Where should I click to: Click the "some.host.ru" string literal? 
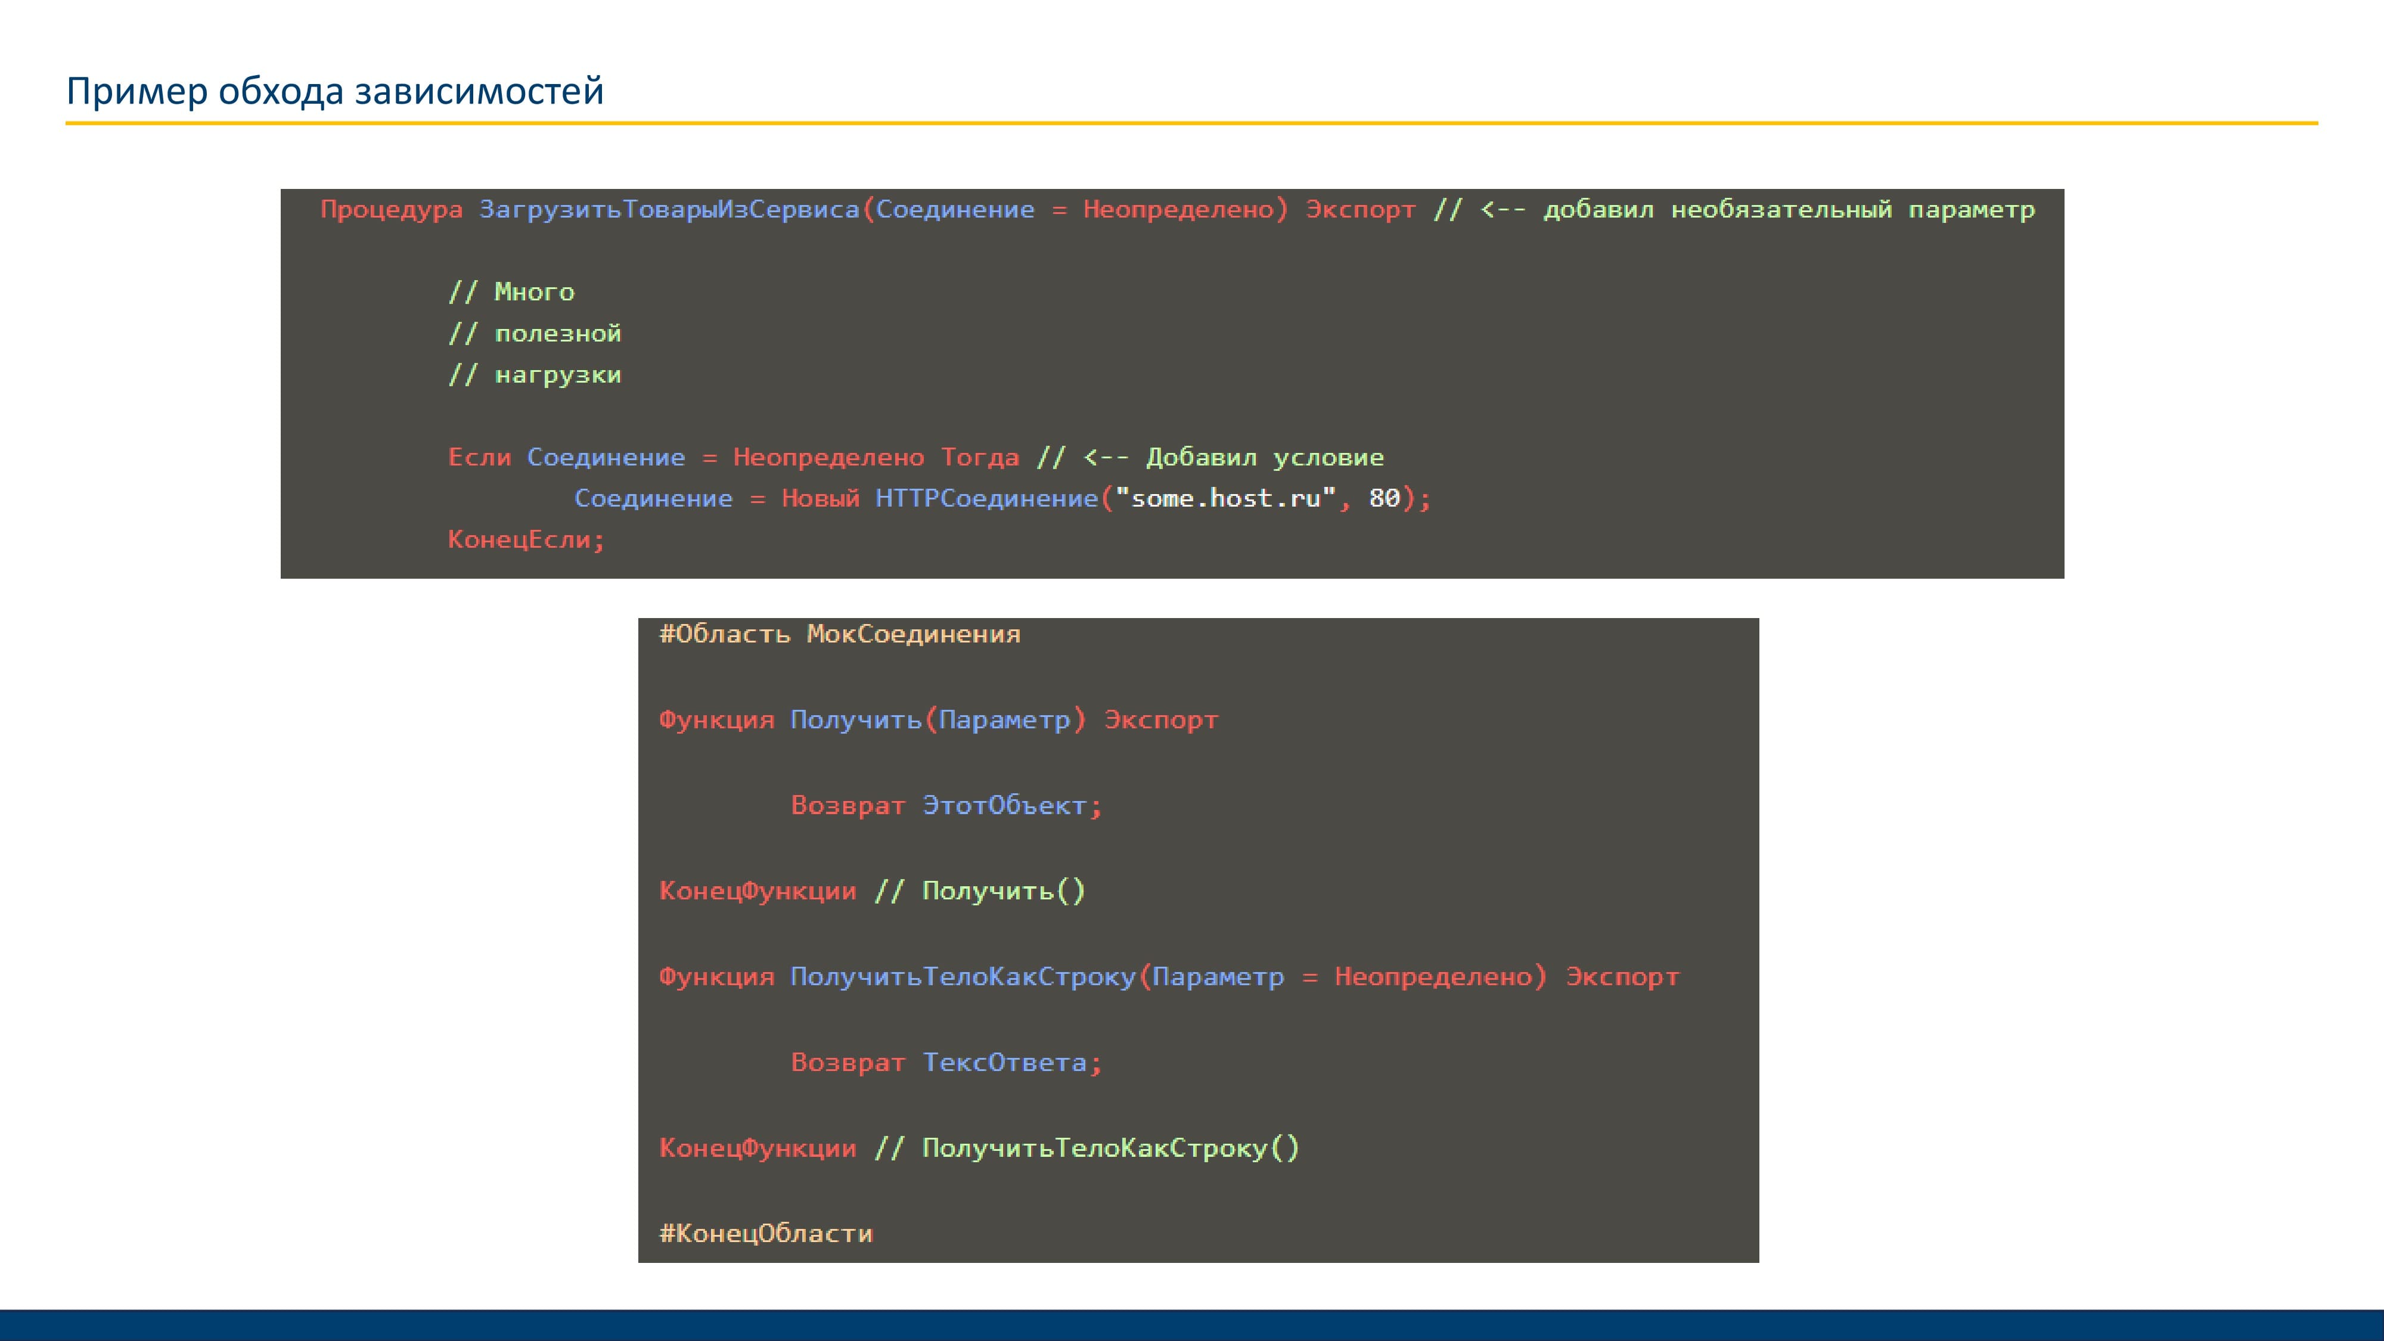(x=1224, y=499)
